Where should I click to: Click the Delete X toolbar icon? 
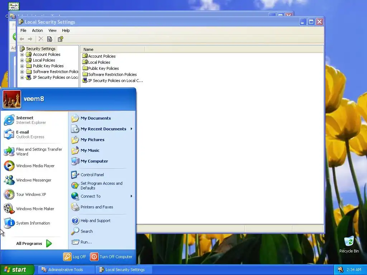pos(41,39)
